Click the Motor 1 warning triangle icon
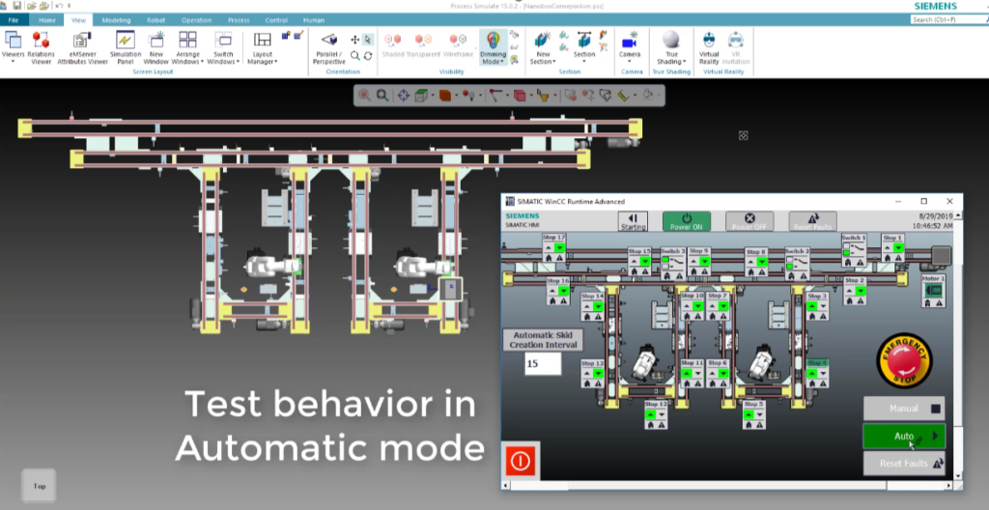This screenshot has height=510, width=989. click(939, 303)
